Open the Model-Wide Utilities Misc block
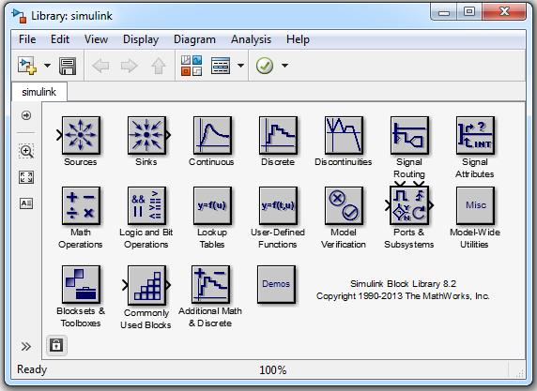The height and width of the screenshot is (391, 537). (x=475, y=205)
